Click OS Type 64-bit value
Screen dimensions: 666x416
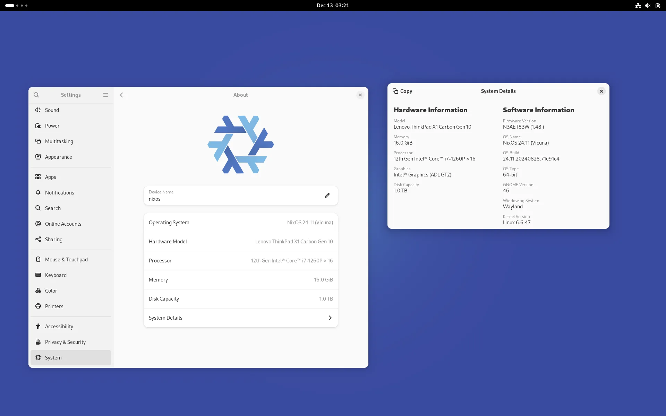pyautogui.click(x=510, y=175)
